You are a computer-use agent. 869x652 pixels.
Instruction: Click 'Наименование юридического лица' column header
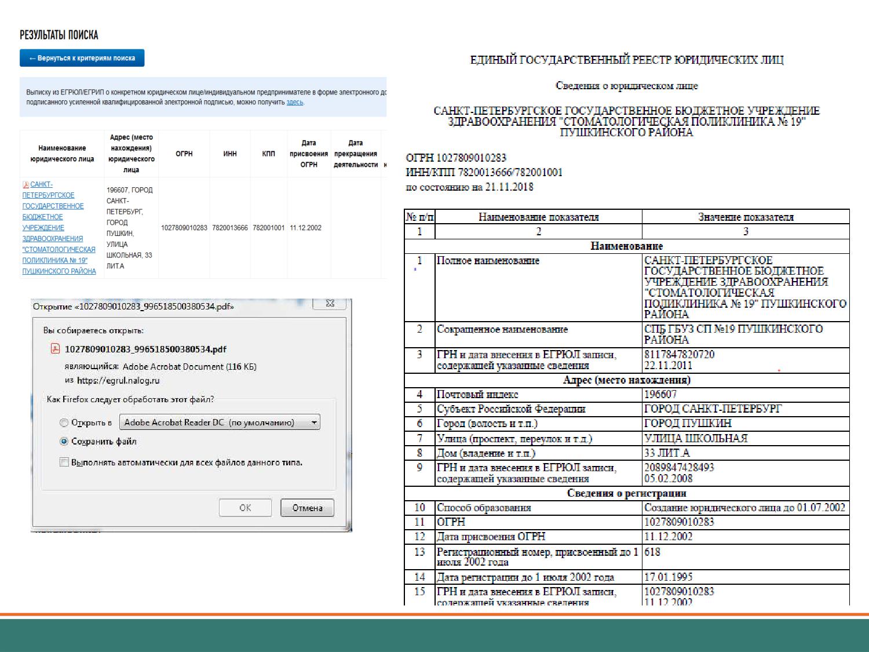(62, 154)
